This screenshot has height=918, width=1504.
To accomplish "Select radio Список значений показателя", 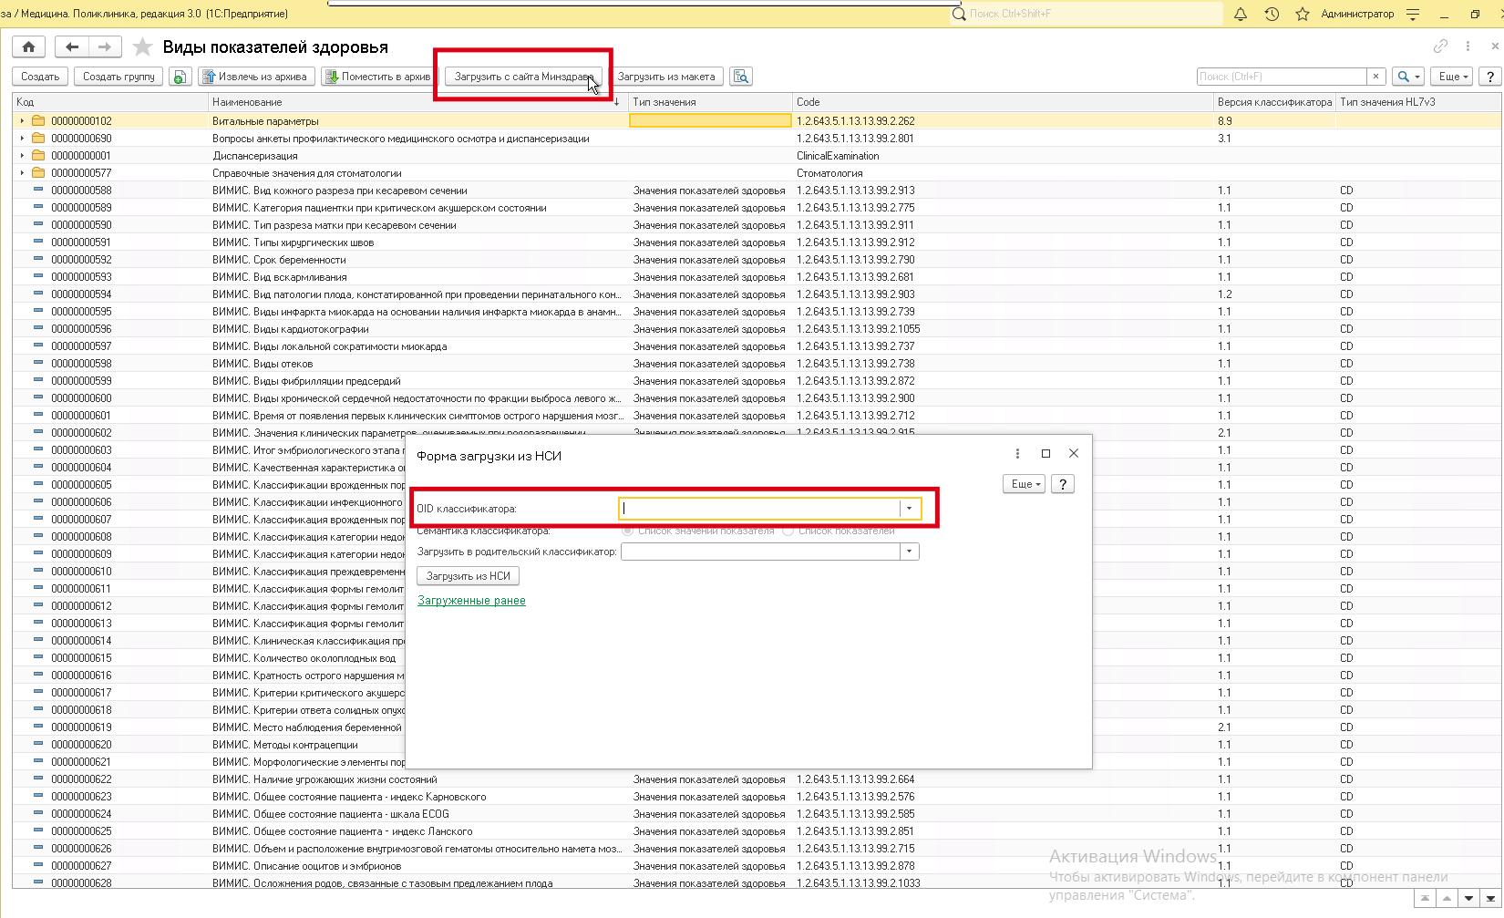I will pos(627,531).
